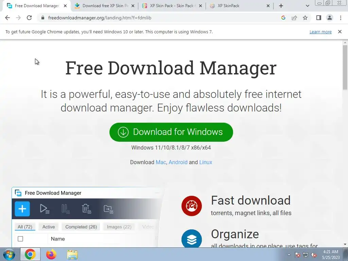Image resolution: width=348 pixels, height=261 pixels.
Task: Go back to the previous page
Action: (7, 18)
